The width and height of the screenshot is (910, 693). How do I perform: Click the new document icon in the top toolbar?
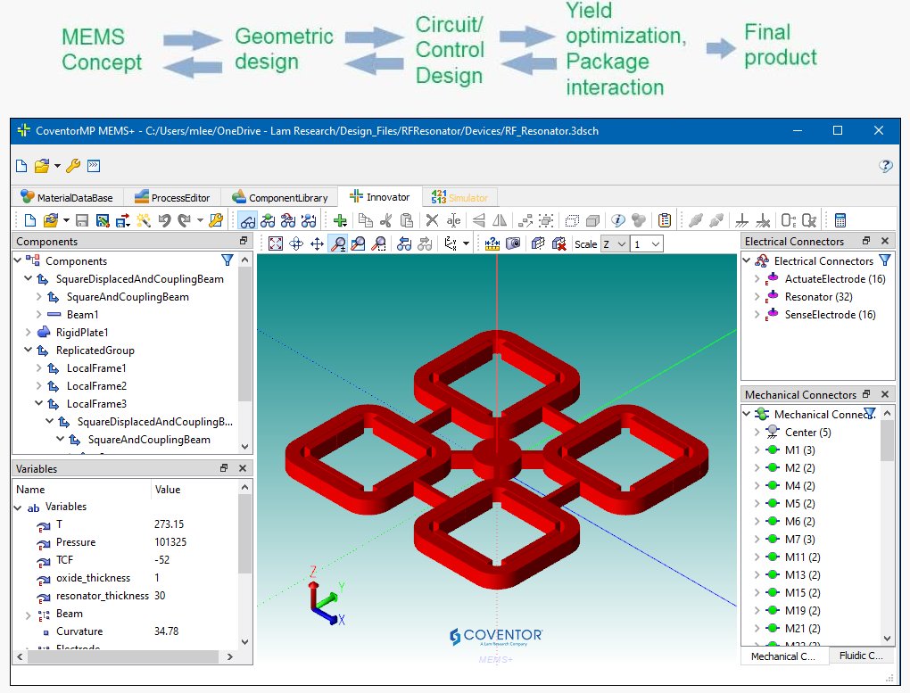[x=21, y=166]
